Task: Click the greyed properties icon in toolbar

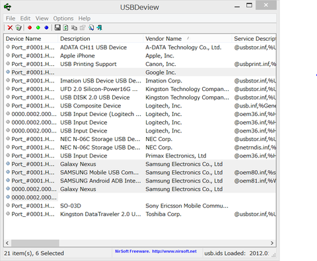Action: (83, 28)
